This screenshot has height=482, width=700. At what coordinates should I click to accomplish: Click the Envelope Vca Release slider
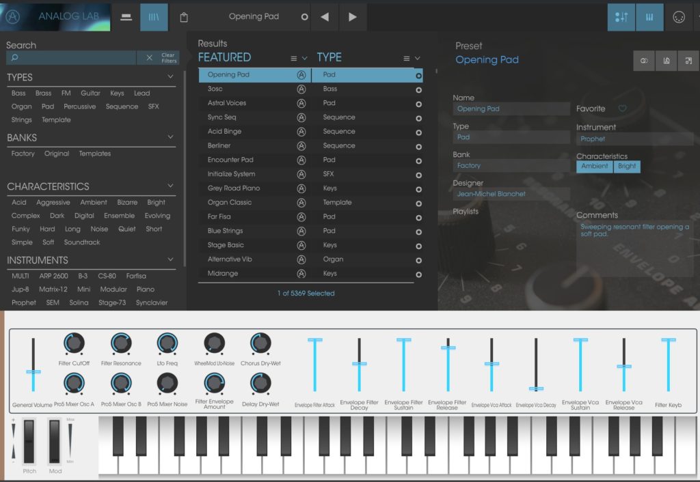623,365
